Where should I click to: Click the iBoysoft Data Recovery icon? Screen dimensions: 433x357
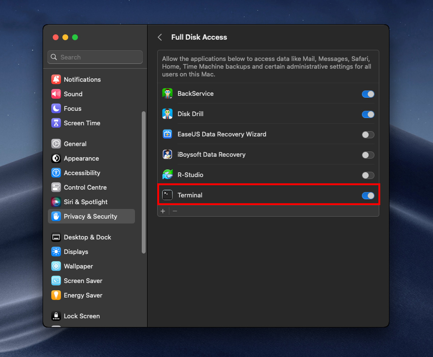click(x=167, y=154)
